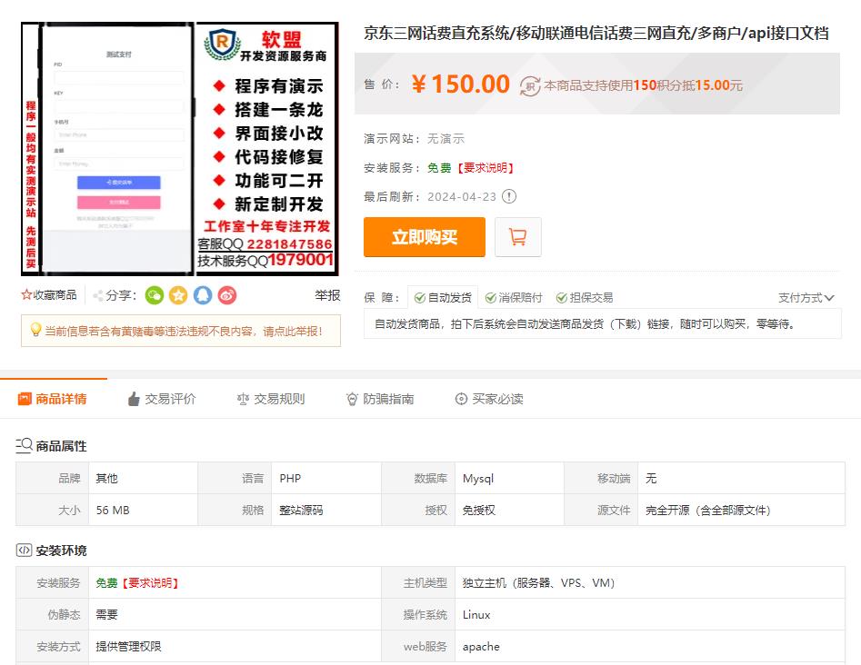This screenshot has height=665, width=861.
Task: Click the green 免费 text beside 安装服务 at top
Action: pos(439,168)
